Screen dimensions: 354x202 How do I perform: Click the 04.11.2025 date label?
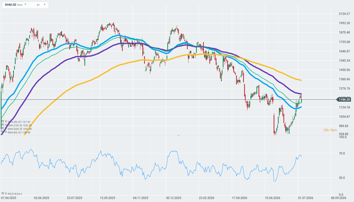(x=141, y=198)
